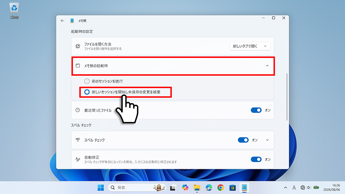Open Task View from the taskbar
The width and height of the screenshot is (345, 194).
[x=173, y=188]
